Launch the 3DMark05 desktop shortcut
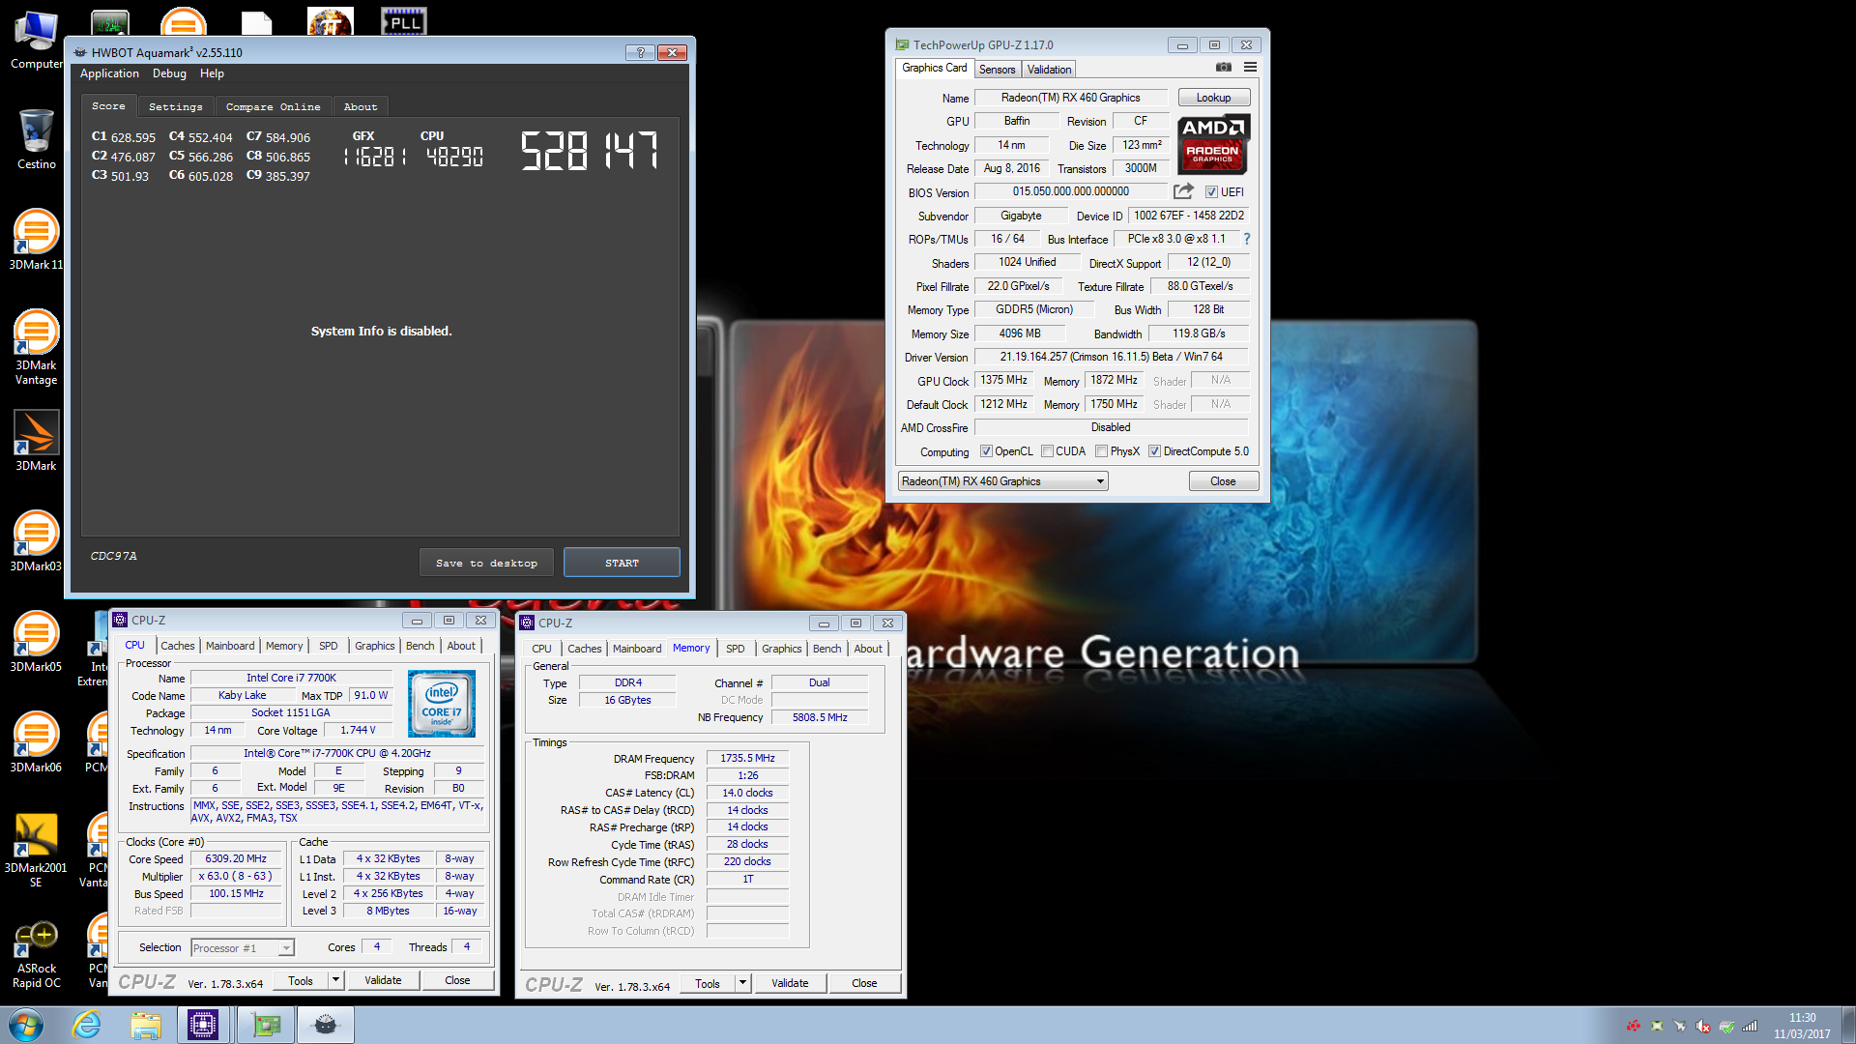 point(36,641)
